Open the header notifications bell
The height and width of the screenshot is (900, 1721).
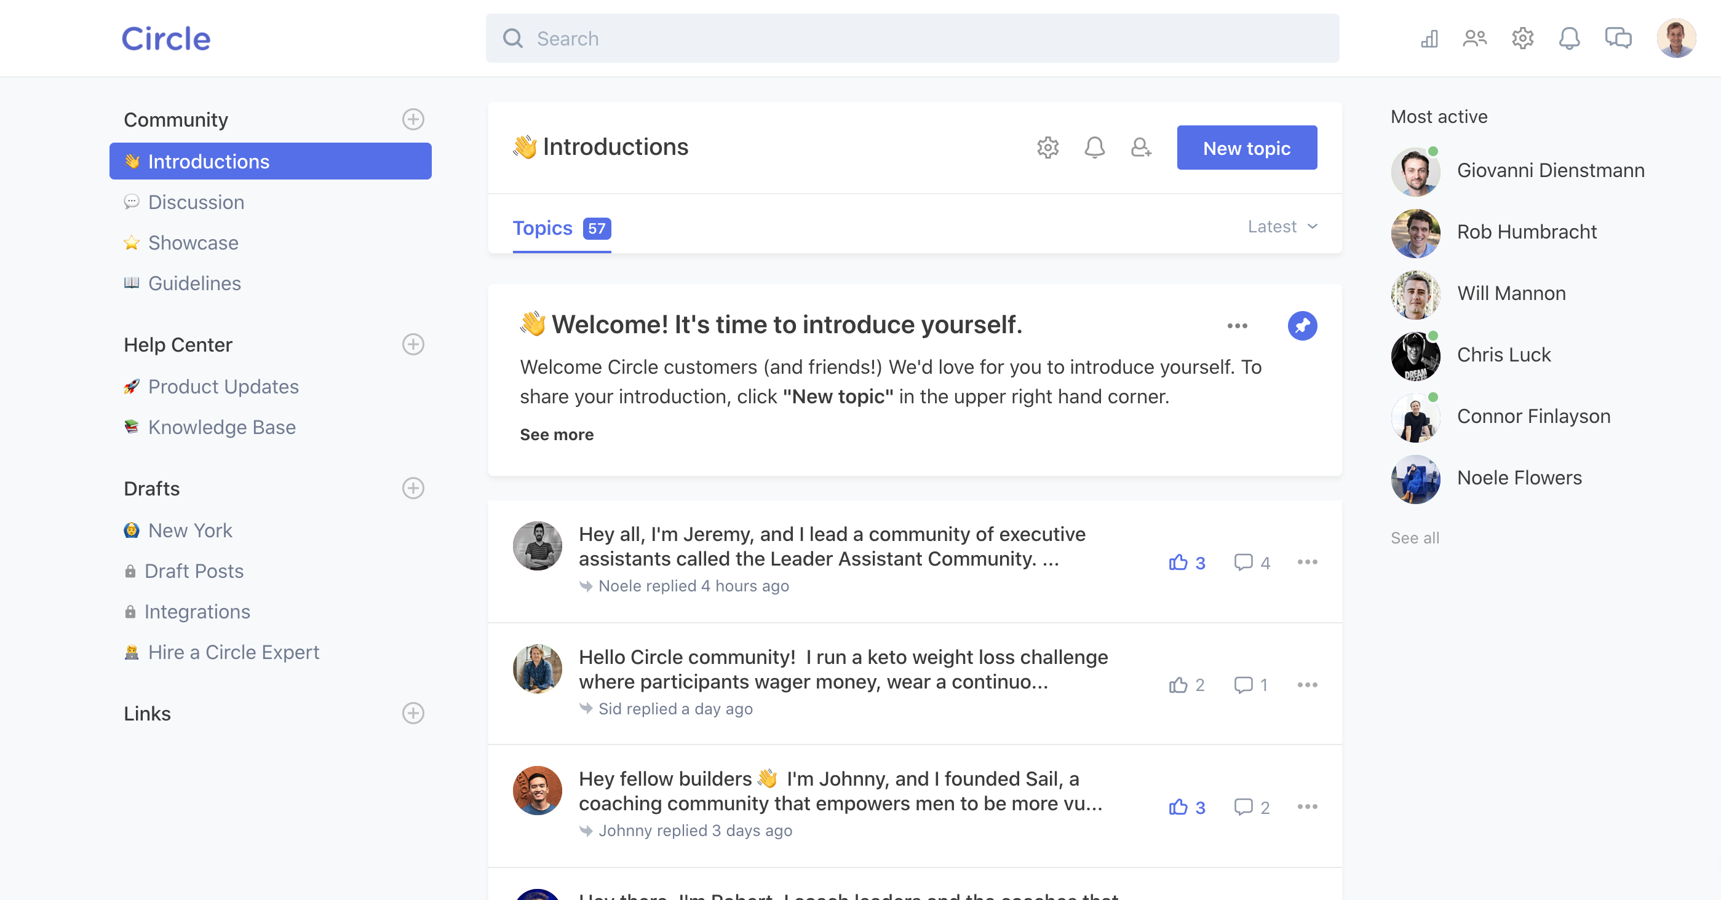pos(1569,39)
